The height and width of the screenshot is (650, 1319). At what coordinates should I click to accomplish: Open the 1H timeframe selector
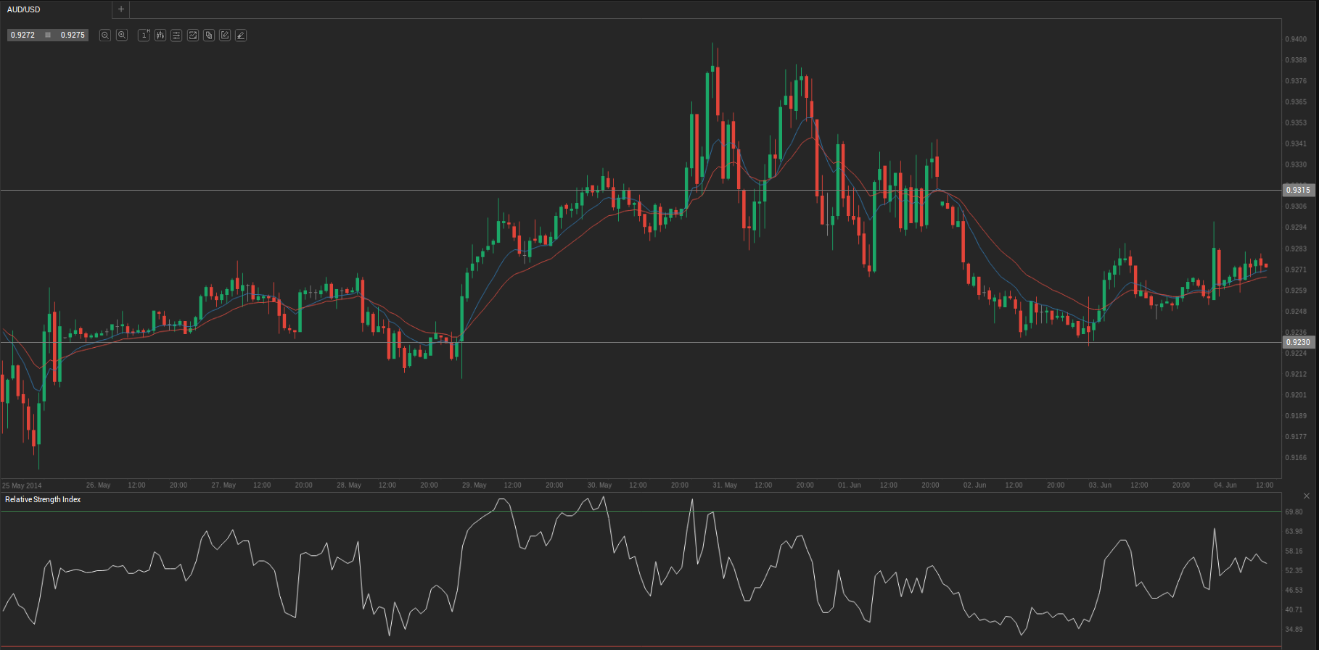click(144, 35)
